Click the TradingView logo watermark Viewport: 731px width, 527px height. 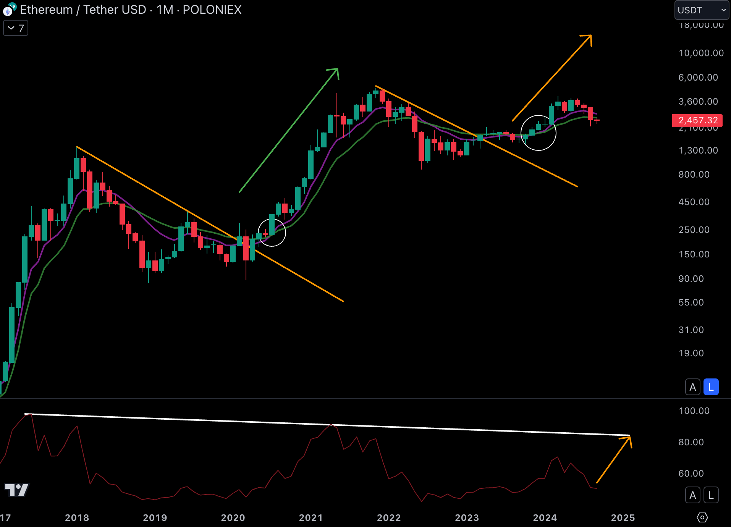click(x=16, y=490)
